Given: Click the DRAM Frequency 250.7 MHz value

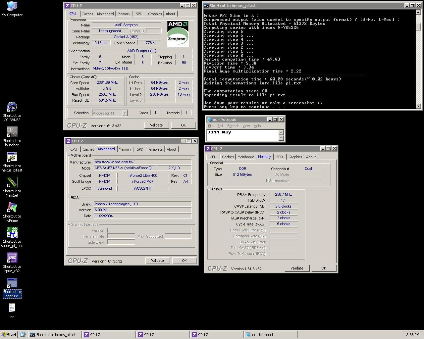Looking at the screenshot, I should pyautogui.click(x=284, y=194).
